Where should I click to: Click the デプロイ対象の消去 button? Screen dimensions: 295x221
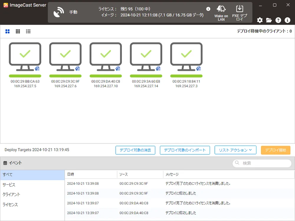[135, 150]
